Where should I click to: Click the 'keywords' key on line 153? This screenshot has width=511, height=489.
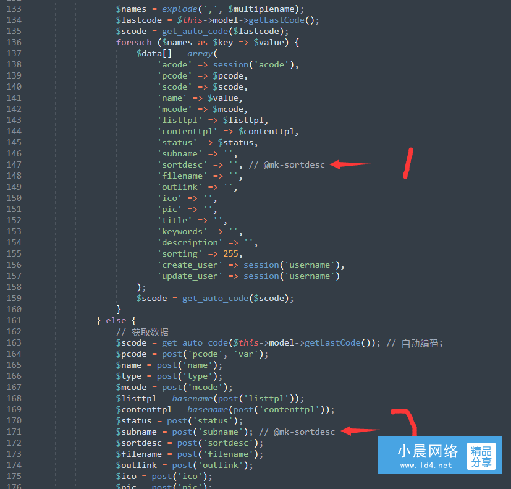click(x=182, y=231)
